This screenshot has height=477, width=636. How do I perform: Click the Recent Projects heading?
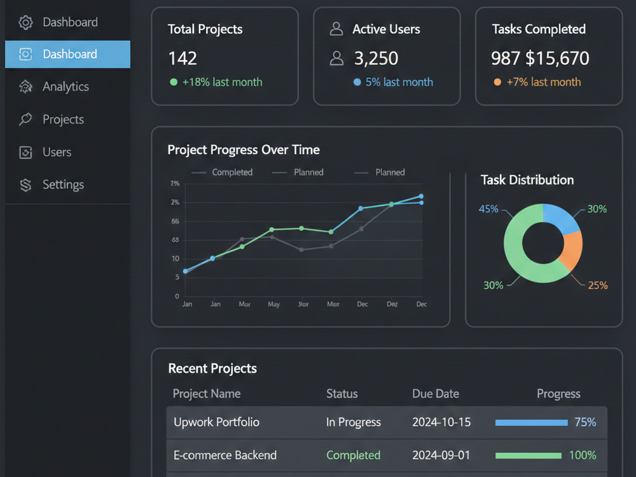[212, 369]
